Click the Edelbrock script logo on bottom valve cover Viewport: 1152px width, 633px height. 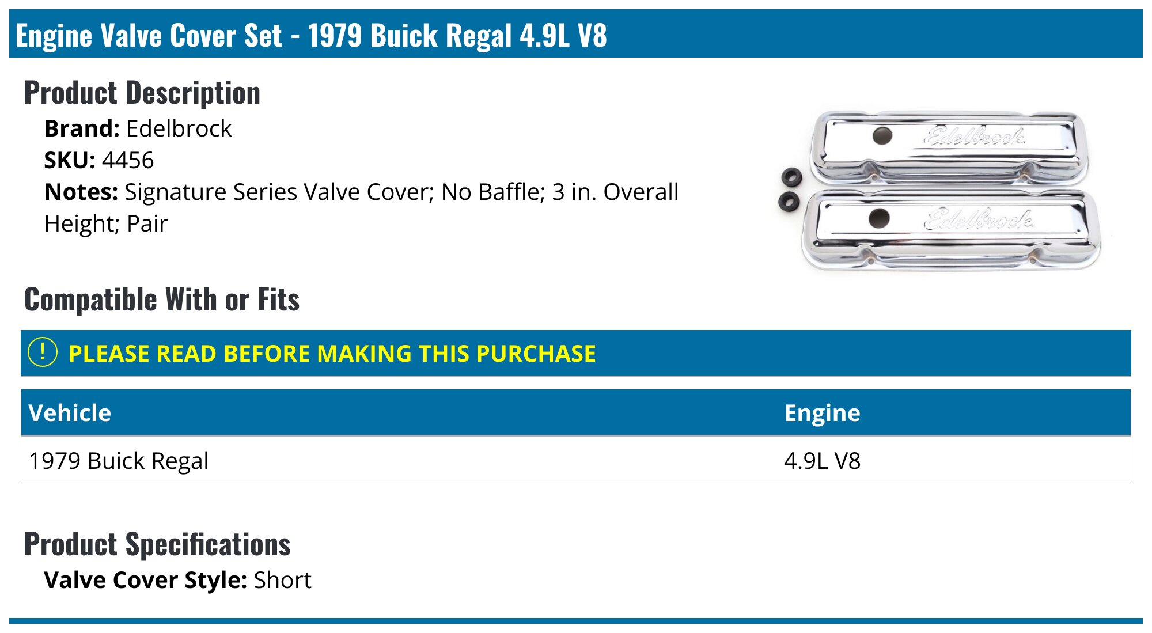click(978, 219)
